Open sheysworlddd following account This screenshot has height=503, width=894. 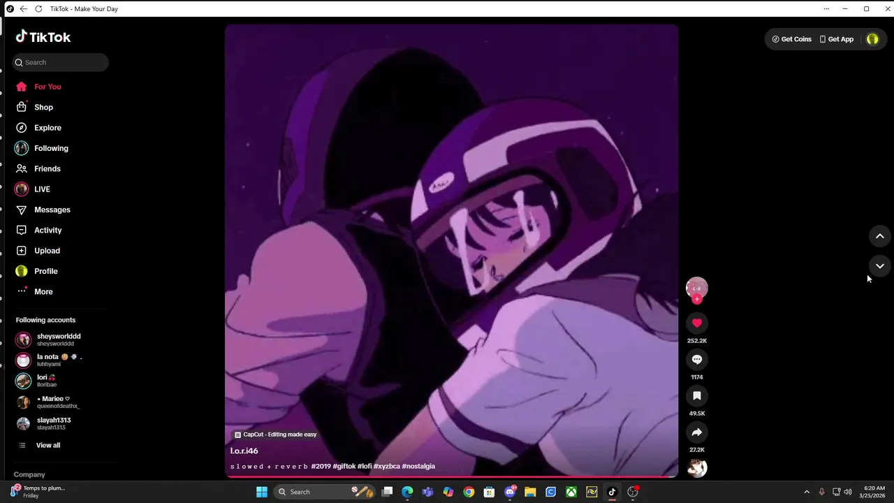[59, 340]
